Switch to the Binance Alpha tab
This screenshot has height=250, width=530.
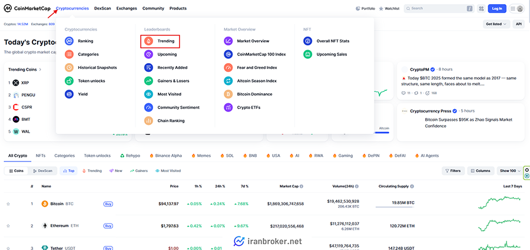165,156
